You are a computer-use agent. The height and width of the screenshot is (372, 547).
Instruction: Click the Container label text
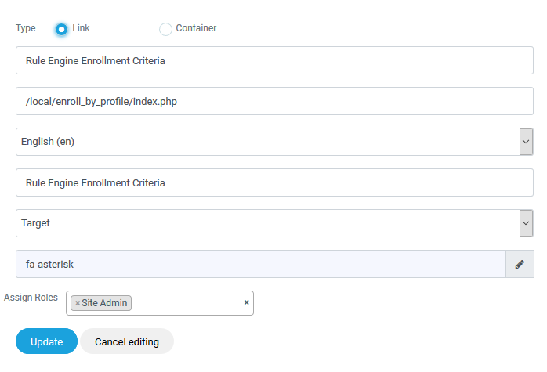pyautogui.click(x=196, y=28)
